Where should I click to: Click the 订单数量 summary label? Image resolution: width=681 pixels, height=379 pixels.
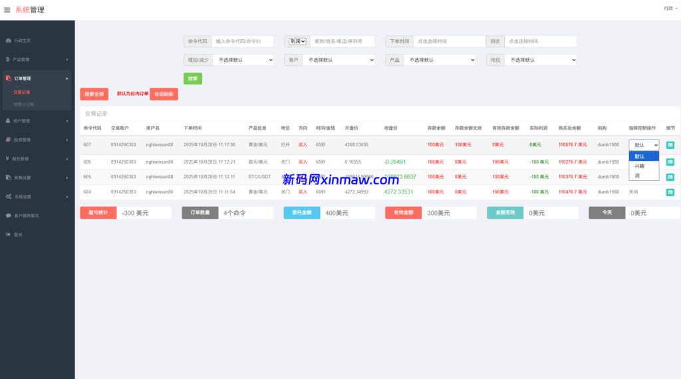point(200,213)
